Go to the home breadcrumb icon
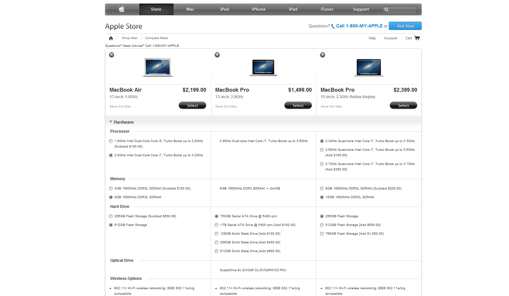The height and width of the screenshot is (296, 509). tap(111, 38)
